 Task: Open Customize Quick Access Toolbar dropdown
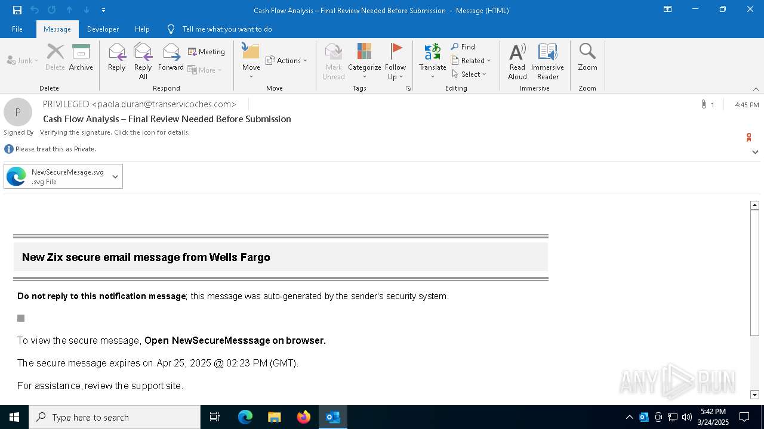(103, 10)
